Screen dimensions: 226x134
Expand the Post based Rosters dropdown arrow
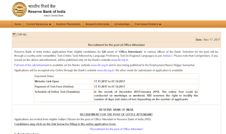[x=160, y=24]
